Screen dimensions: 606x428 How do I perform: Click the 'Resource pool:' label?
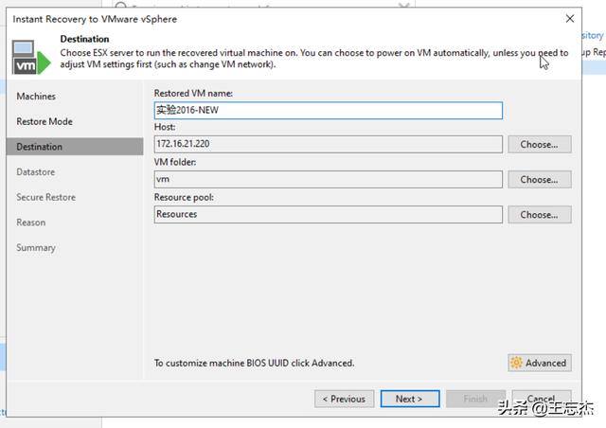184,197
